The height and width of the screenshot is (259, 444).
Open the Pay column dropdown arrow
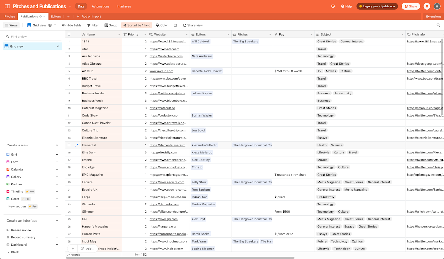311,35
